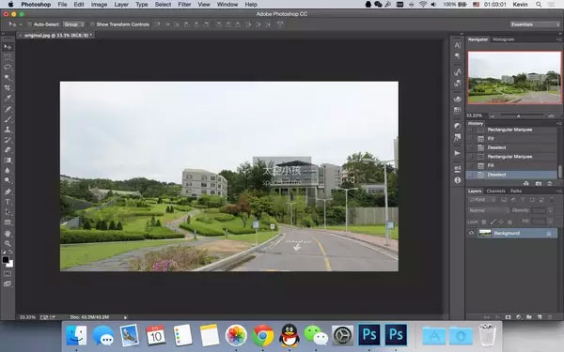Select the Zoom tool in toolbox
The image size is (564, 352).
[x=8, y=243]
